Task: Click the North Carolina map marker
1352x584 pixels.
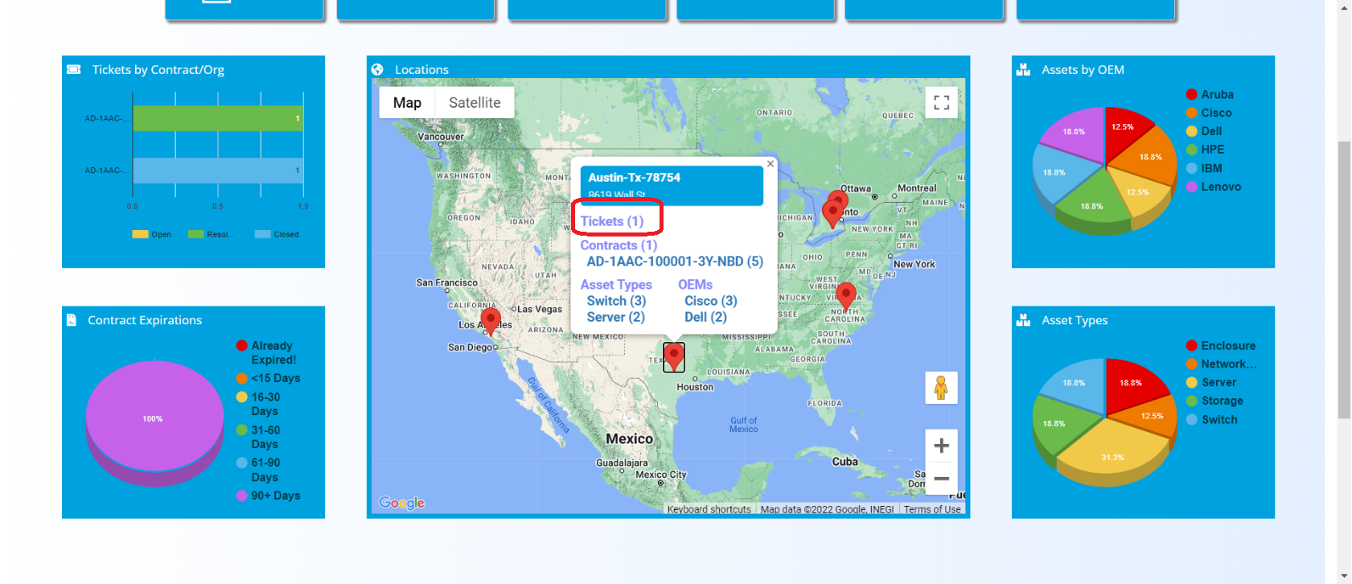Action: 845,294
